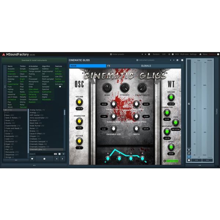This screenshot has height=220, width=220.
Task: Click the Release envelope knob
Action: tap(142, 158)
